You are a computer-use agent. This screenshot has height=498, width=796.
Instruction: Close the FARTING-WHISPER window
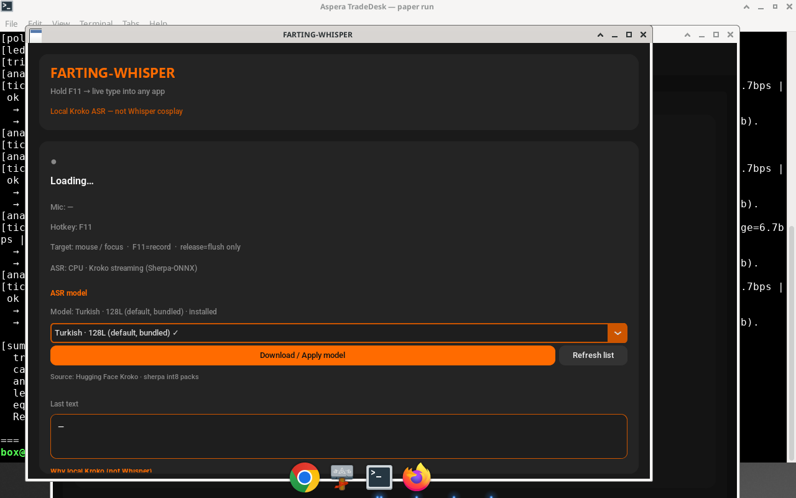643,35
